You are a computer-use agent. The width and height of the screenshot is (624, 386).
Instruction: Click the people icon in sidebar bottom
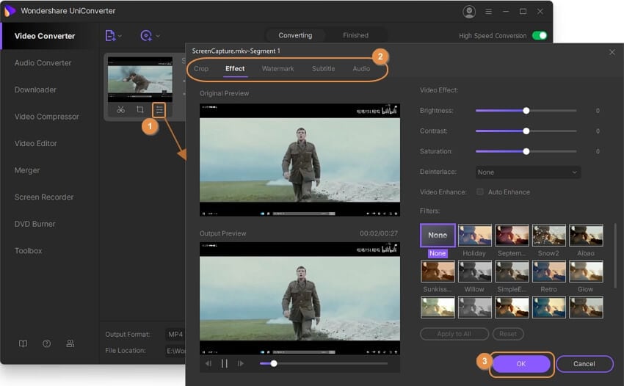pos(70,343)
